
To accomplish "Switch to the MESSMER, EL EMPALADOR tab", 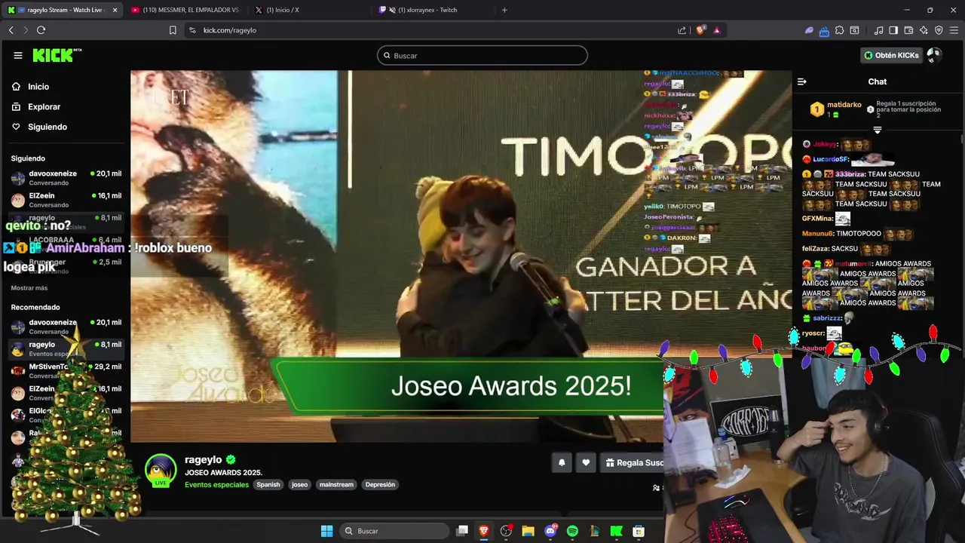I will [x=185, y=10].
